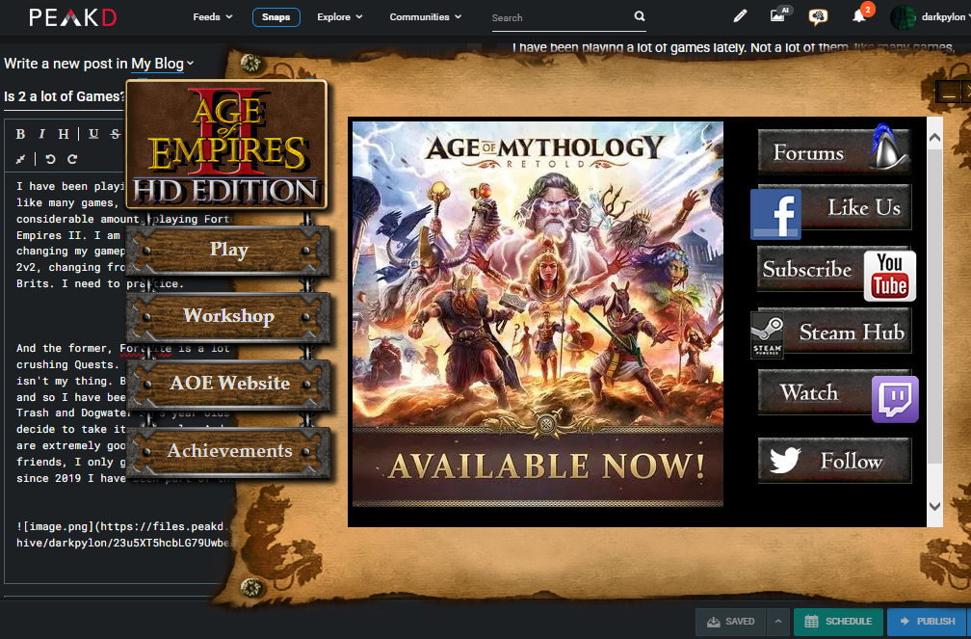
Task: Click the Twitter Follow button
Action: tap(834, 460)
